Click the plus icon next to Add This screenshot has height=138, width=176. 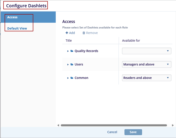pyautogui.click(x=67, y=33)
